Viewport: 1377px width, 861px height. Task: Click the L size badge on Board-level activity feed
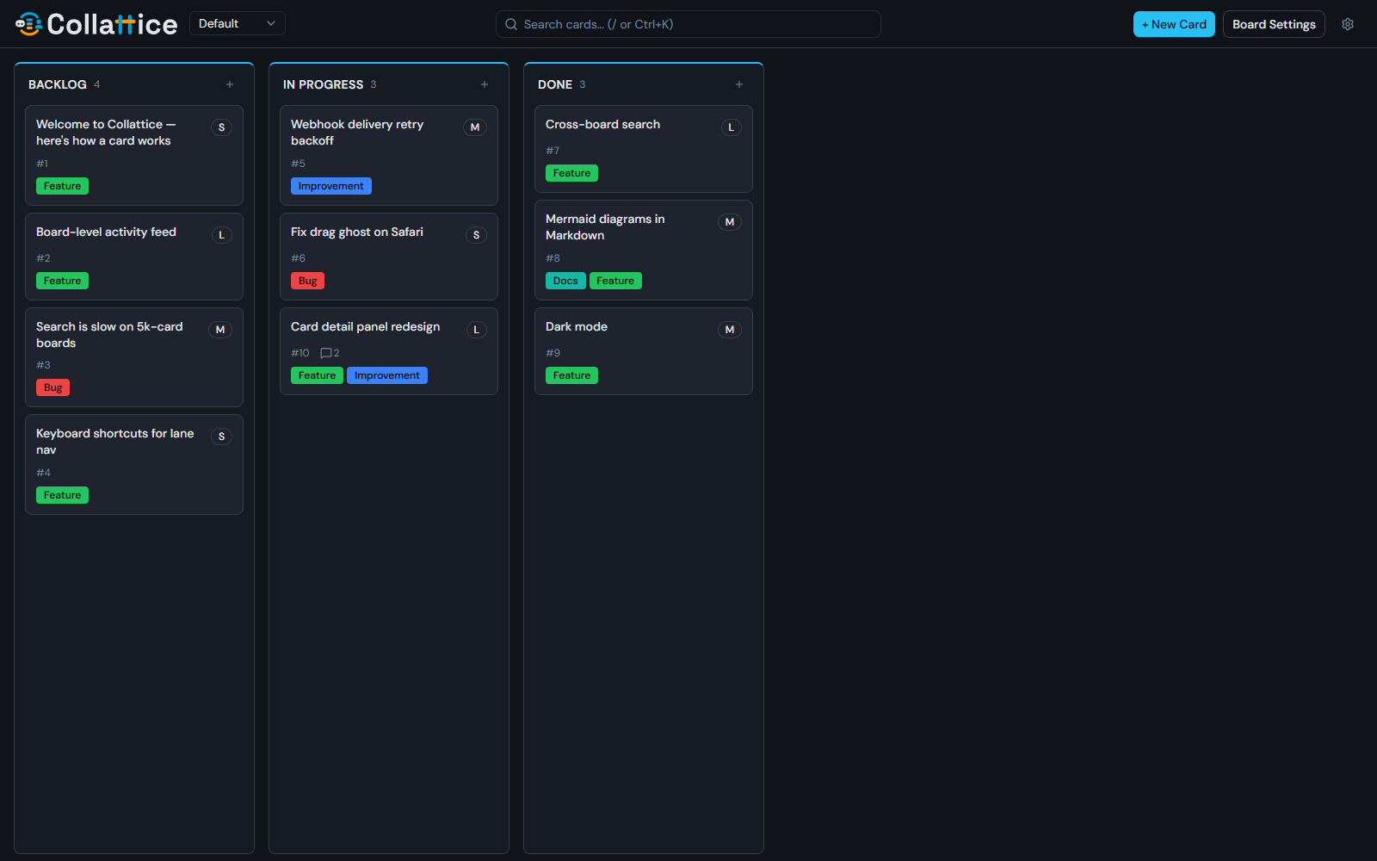(x=221, y=235)
